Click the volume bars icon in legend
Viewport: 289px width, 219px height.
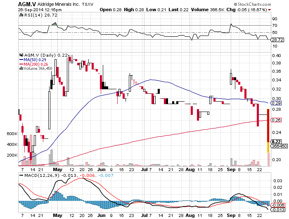pyautogui.click(x=21, y=69)
